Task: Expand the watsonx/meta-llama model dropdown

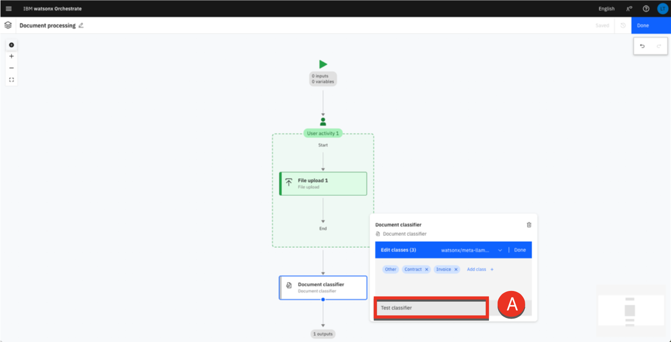Action: pos(500,250)
